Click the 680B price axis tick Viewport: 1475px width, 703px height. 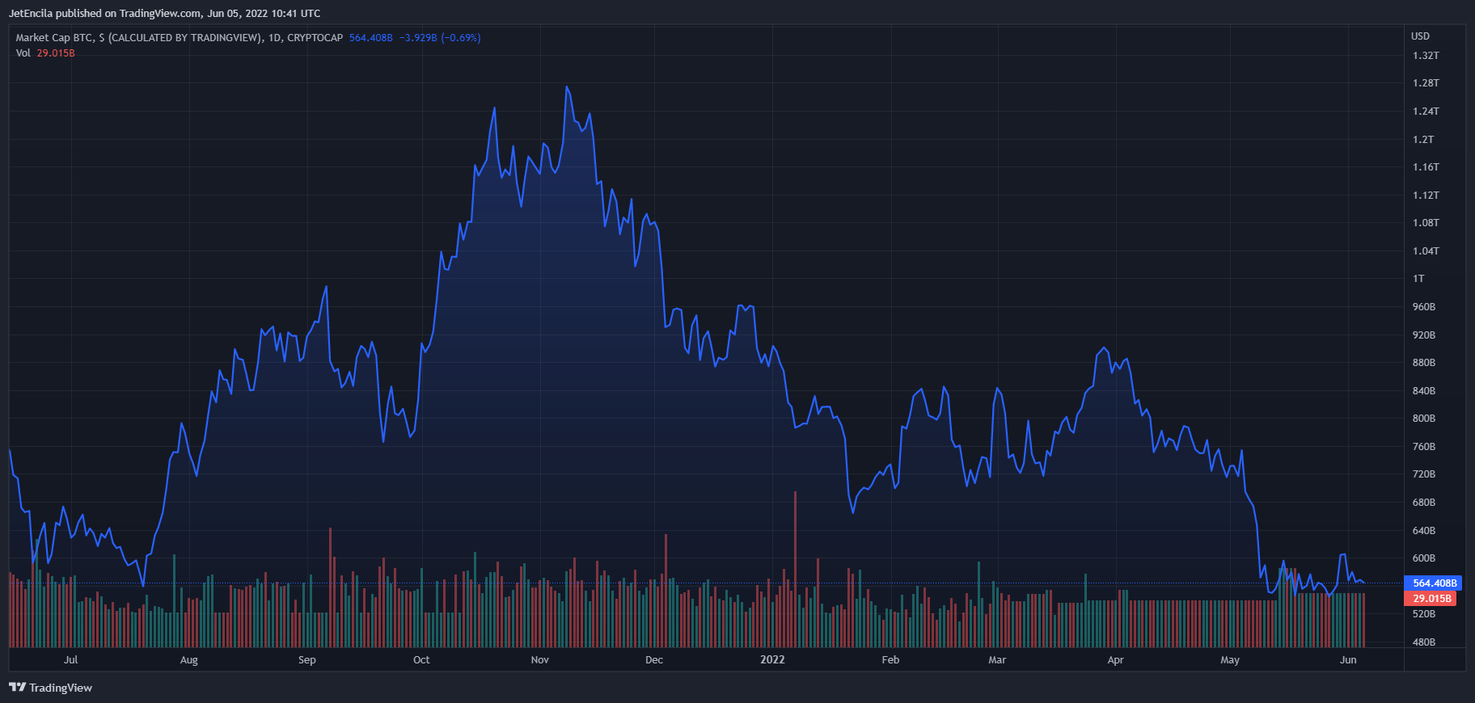tap(1424, 503)
